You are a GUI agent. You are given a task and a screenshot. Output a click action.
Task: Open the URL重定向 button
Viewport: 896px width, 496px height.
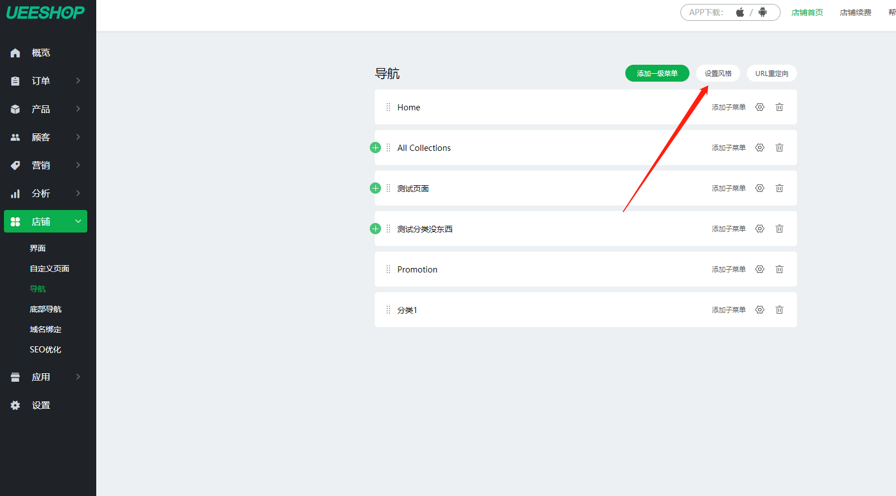click(772, 73)
